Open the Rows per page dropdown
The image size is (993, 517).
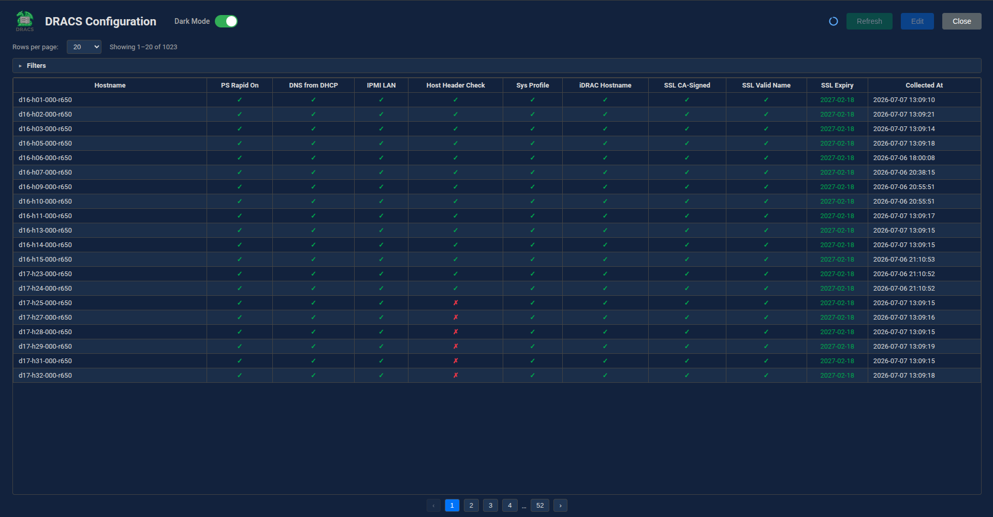[84, 47]
